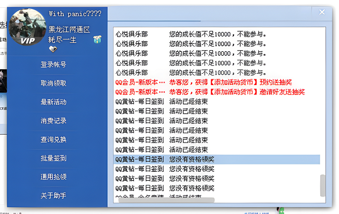This screenshot has width=339, height=214.
Task: Click the diamond badge icon under the nickname
Action: 53,50
